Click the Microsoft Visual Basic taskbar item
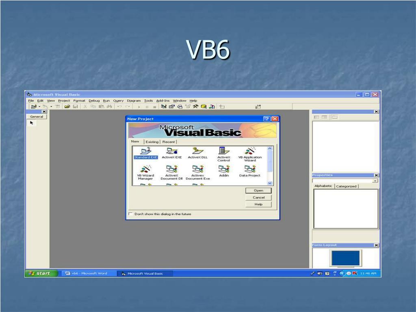The width and height of the screenshot is (416, 312). 145,273
